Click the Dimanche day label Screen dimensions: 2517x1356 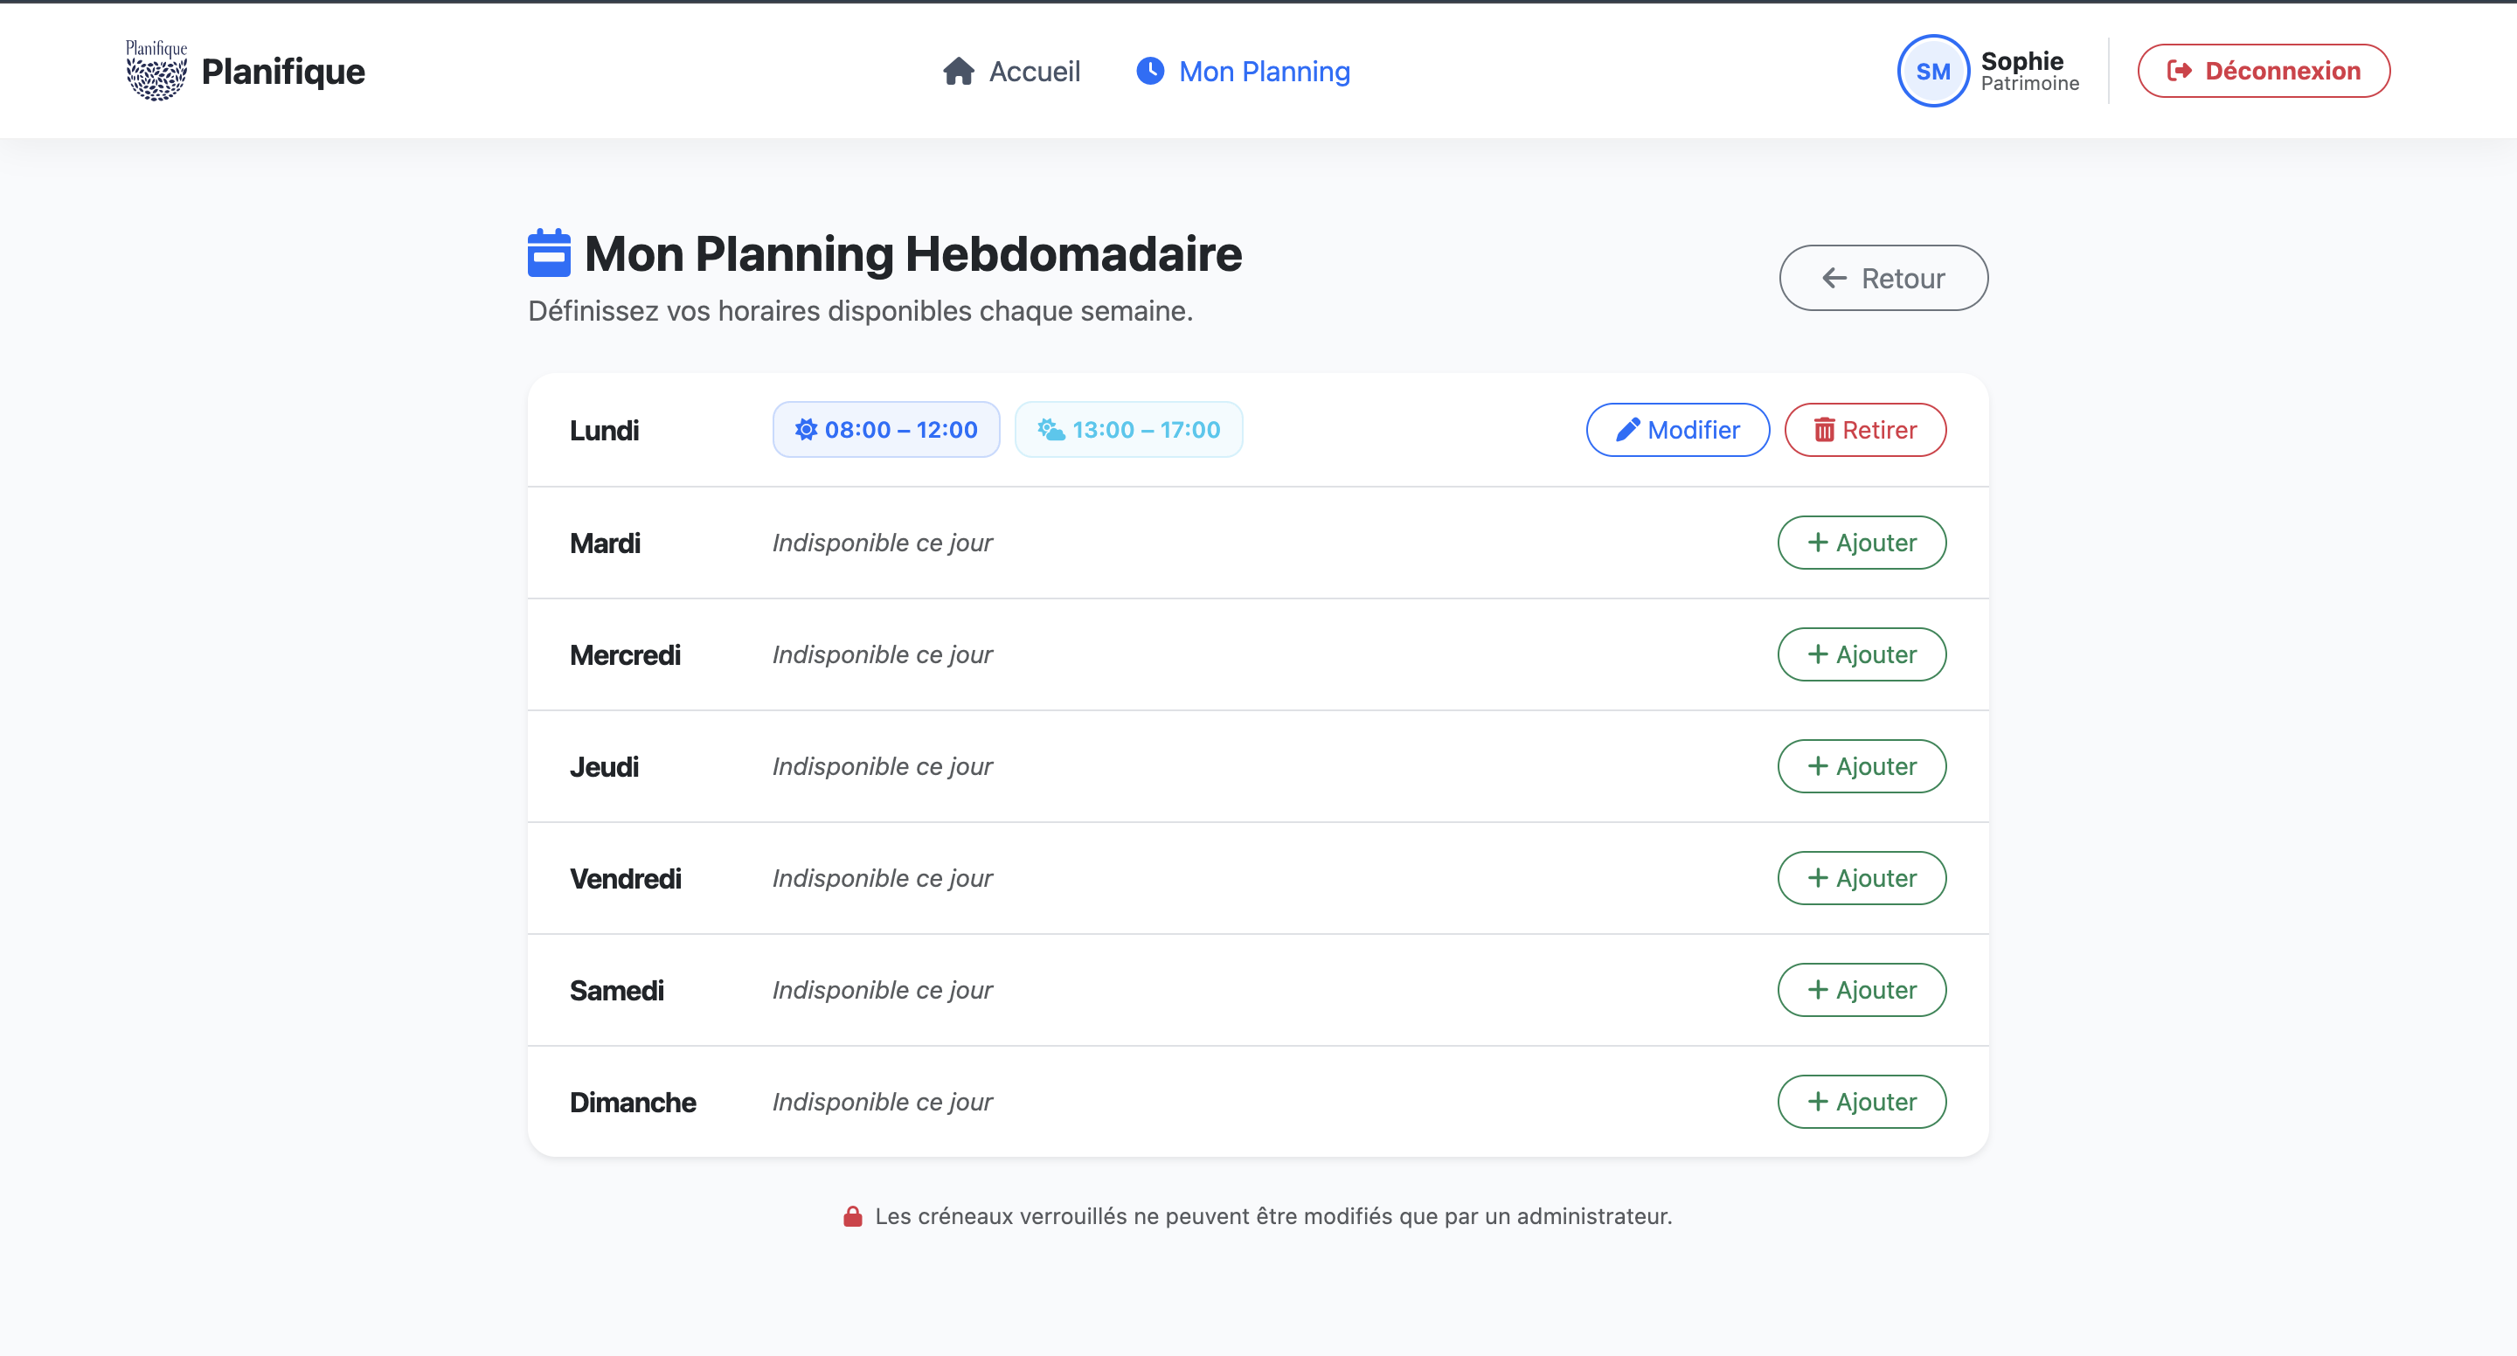click(633, 1103)
